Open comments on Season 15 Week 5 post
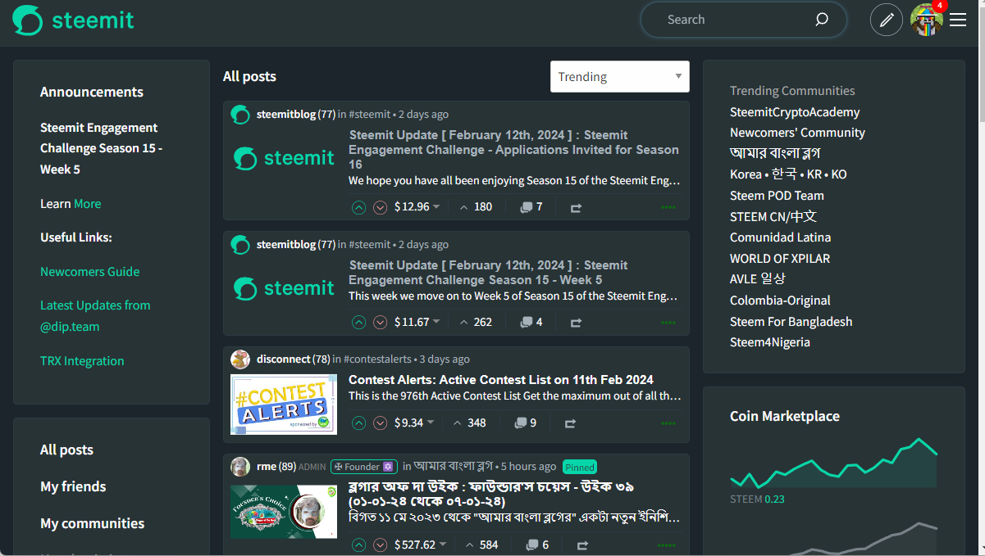The height and width of the screenshot is (556, 985). click(531, 323)
